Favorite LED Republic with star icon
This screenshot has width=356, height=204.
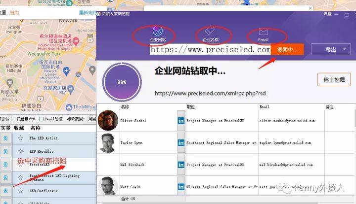pyautogui.click(x=20, y=151)
